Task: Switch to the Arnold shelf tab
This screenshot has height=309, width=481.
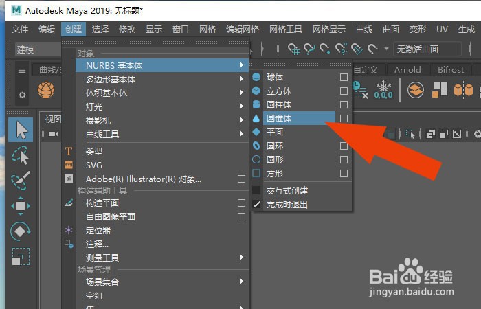Action: click(x=407, y=70)
